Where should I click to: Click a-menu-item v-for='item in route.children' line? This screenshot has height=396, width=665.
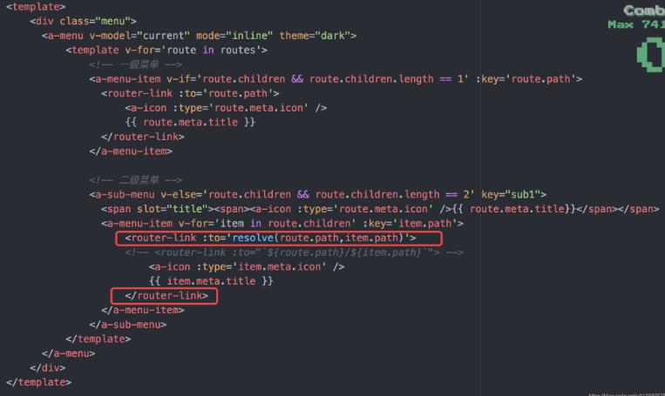[282, 223]
